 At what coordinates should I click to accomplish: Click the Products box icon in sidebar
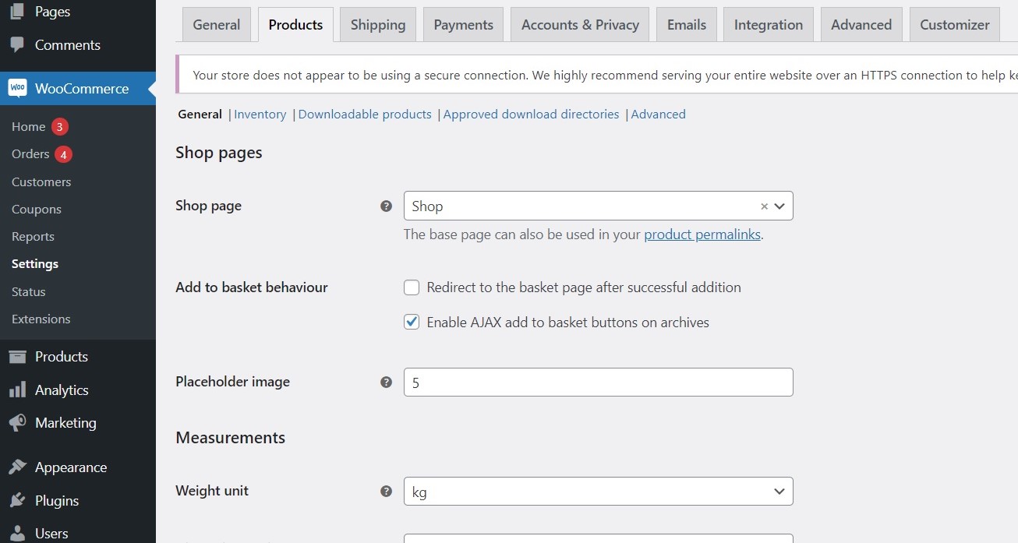[x=17, y=356]
